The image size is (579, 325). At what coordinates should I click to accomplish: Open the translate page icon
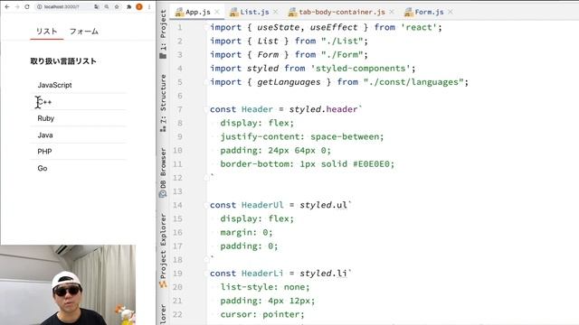(x=97, y=6)
